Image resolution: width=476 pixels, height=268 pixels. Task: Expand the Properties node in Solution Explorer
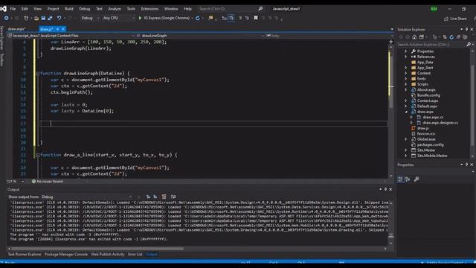pyautogui.click(x=406, y=51)
